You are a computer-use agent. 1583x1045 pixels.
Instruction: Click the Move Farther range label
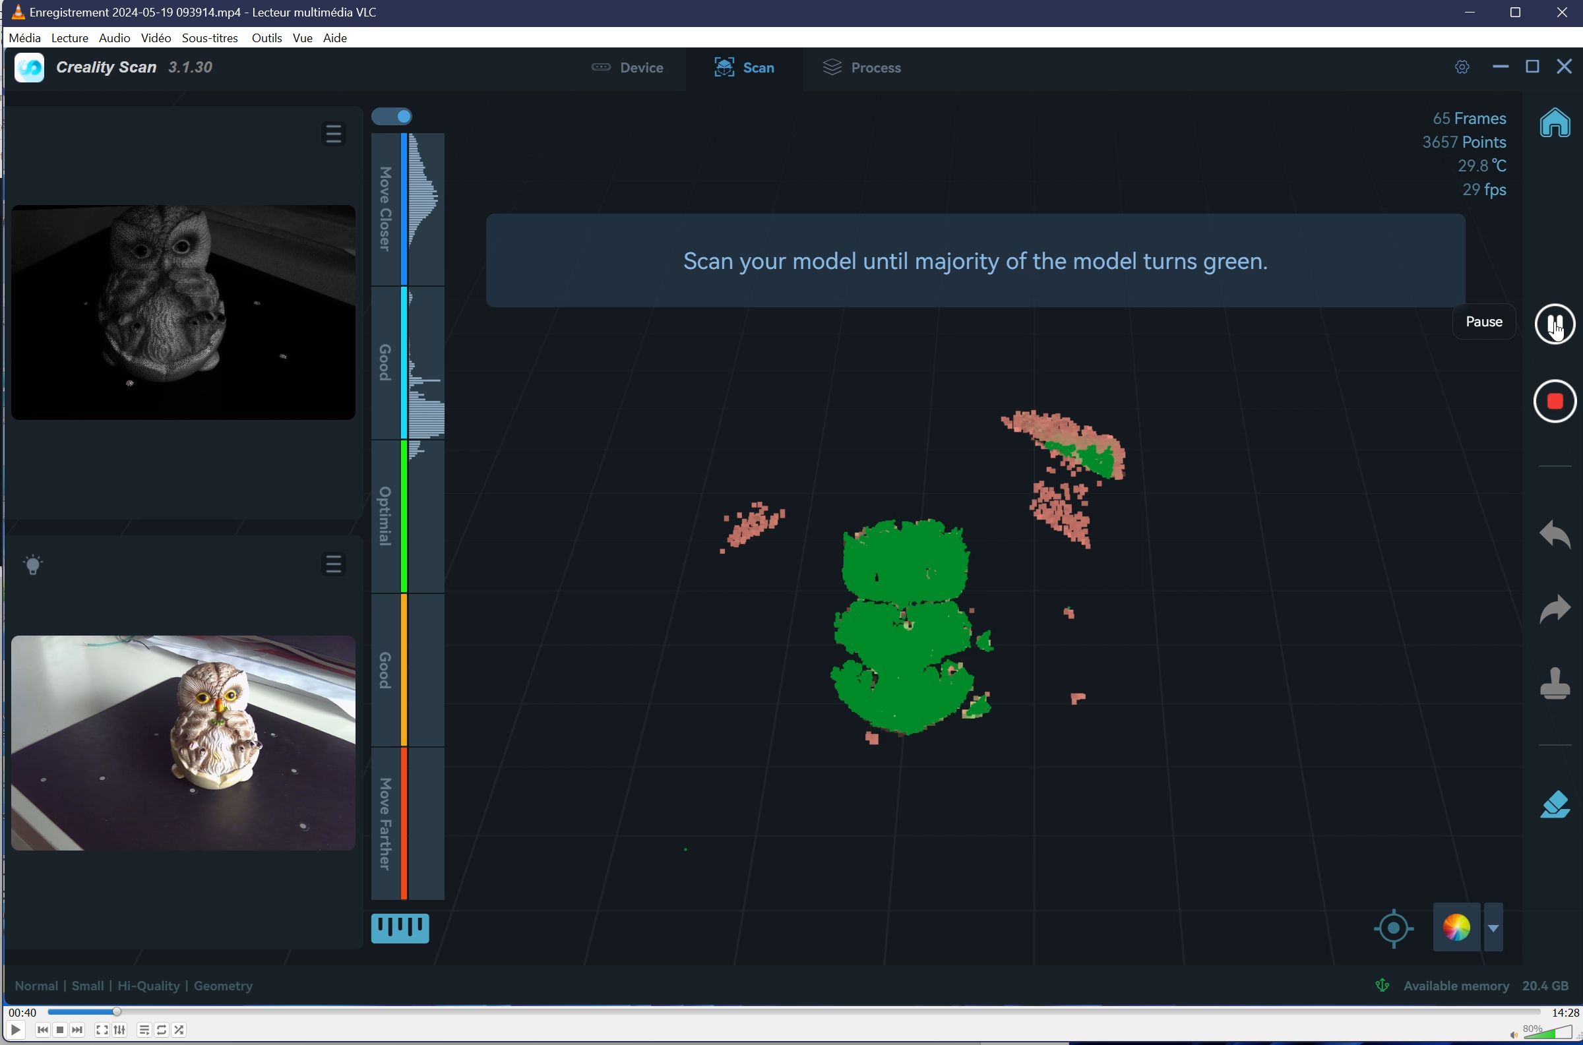(385, 823)
